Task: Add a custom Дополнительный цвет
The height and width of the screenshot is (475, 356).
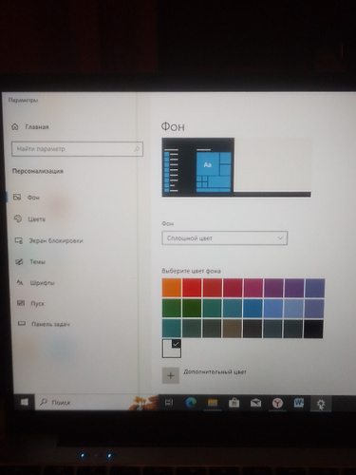Action: 171,375
